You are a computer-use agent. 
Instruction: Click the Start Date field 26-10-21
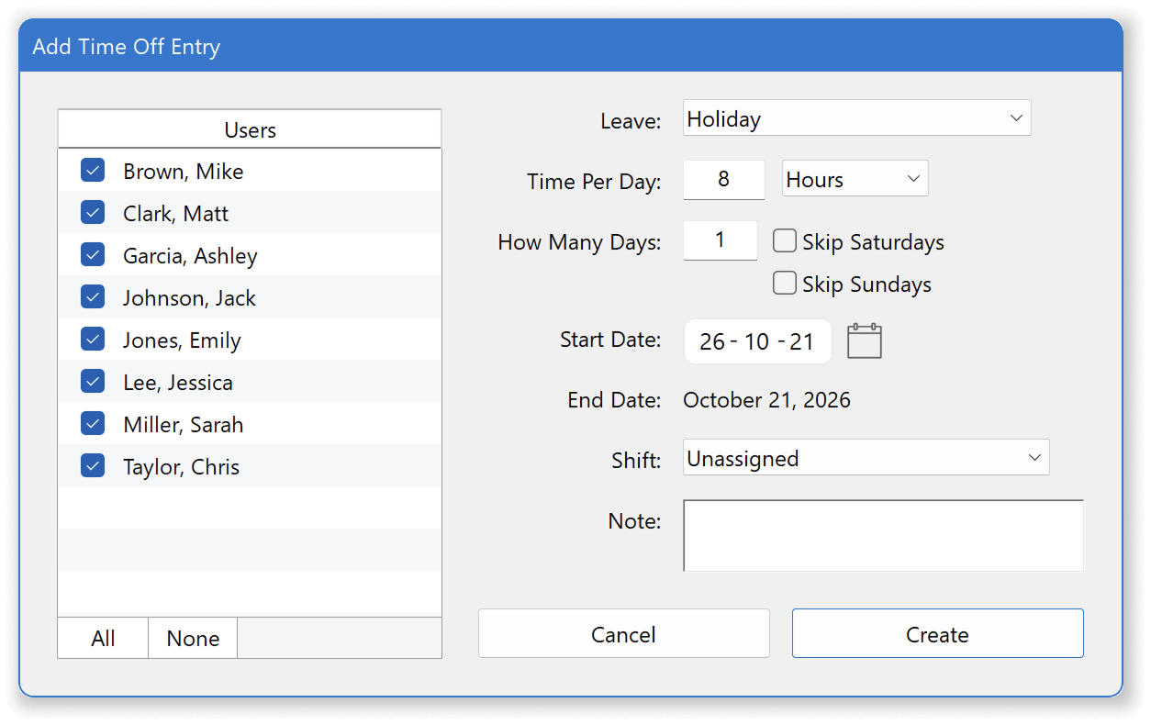[757, 341]
